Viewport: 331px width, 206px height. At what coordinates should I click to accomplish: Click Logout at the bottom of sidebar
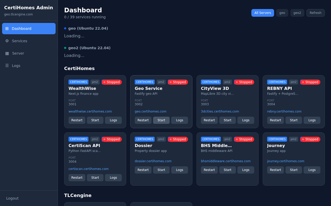pos(12,198)
